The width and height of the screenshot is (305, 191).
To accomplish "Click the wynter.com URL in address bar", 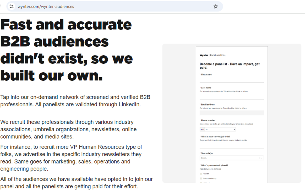I will coord(46,7).
